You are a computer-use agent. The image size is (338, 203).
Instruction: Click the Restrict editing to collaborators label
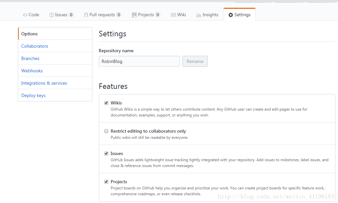[x=148, y=131]
